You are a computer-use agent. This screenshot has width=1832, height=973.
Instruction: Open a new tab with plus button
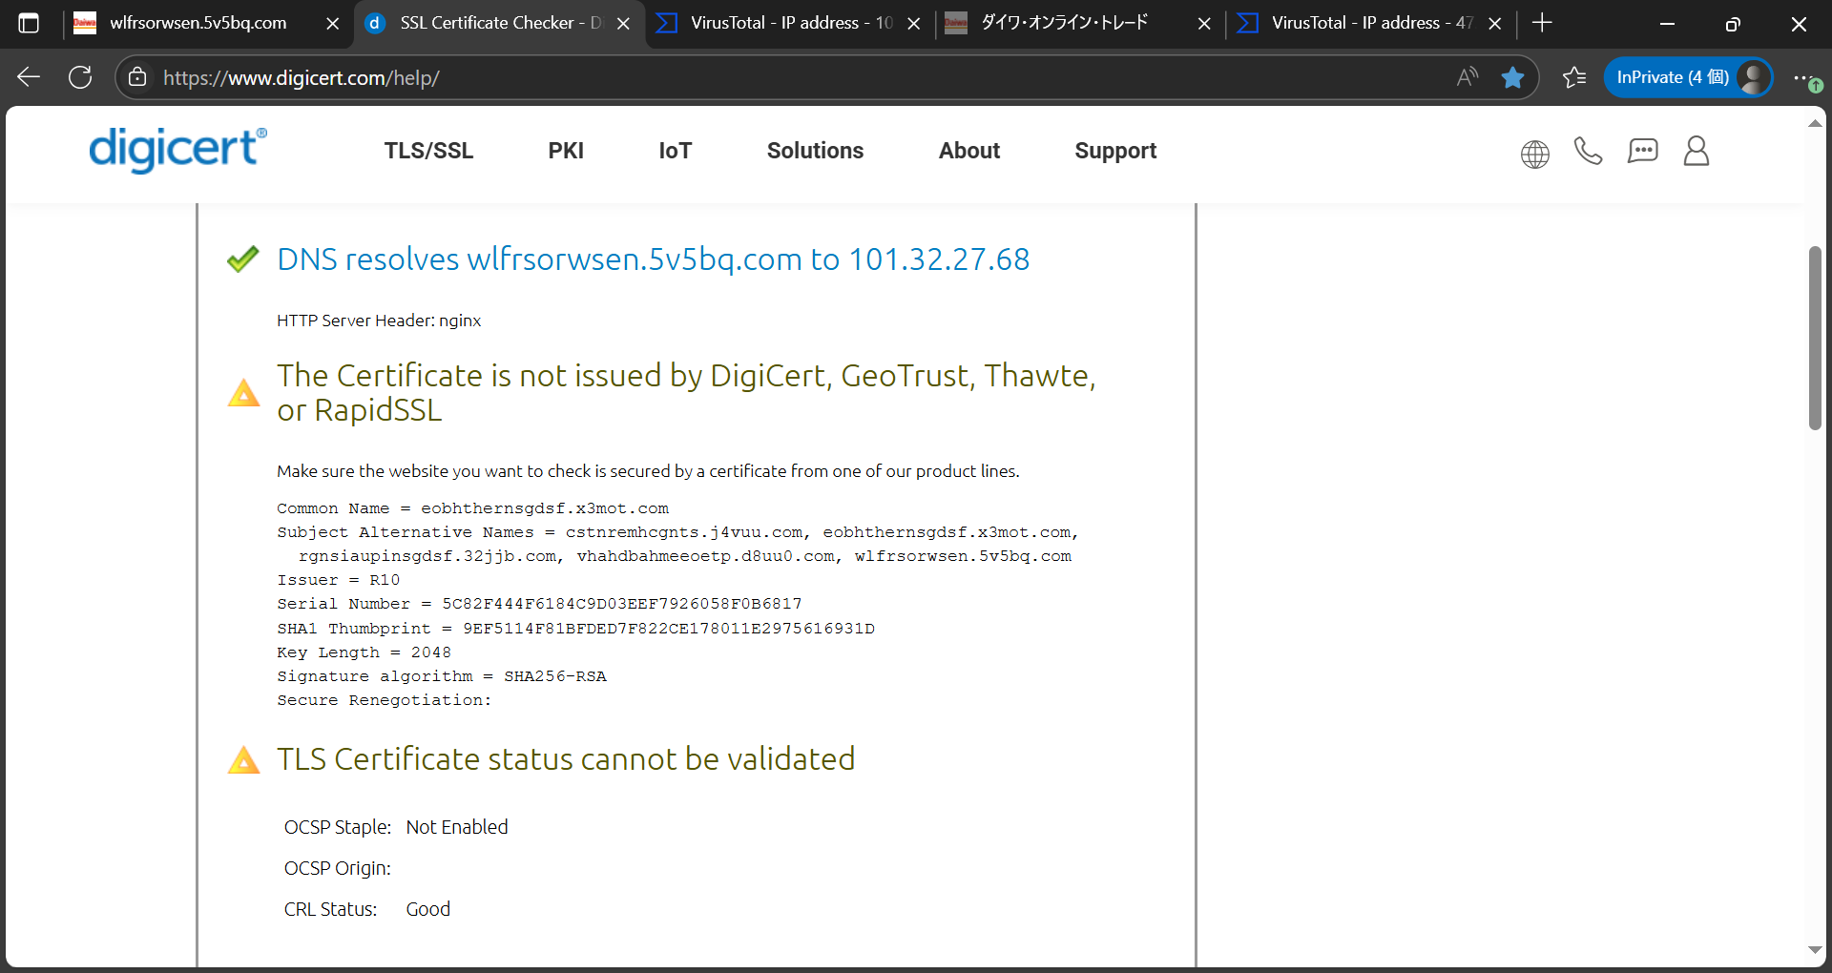[1542, 23]
